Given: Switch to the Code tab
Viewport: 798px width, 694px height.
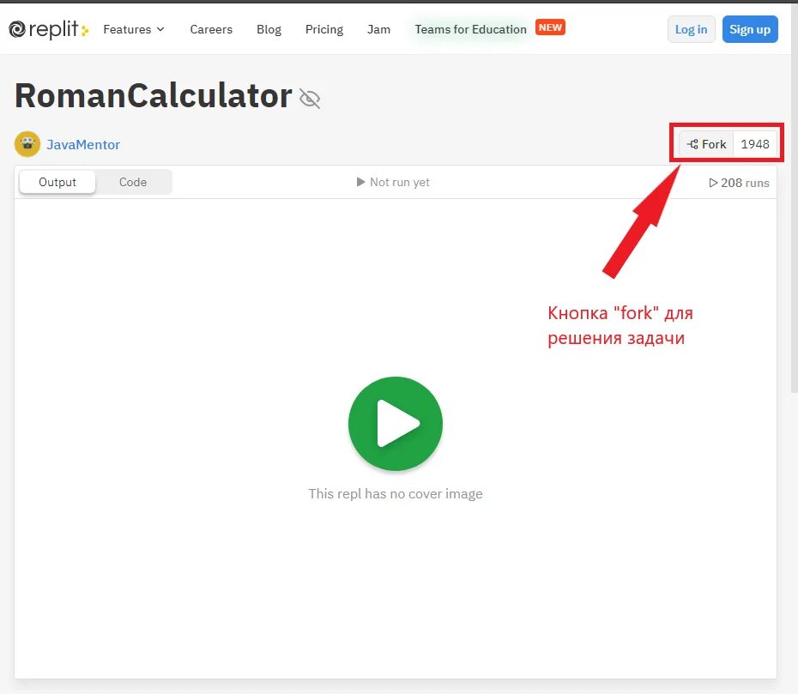Looking at the screenshot, I should point(133,182).
